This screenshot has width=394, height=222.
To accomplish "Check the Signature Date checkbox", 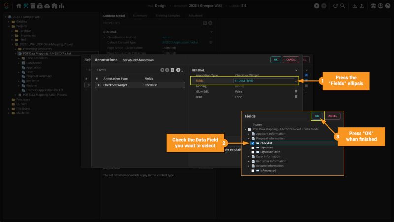I will pos(253,152).
